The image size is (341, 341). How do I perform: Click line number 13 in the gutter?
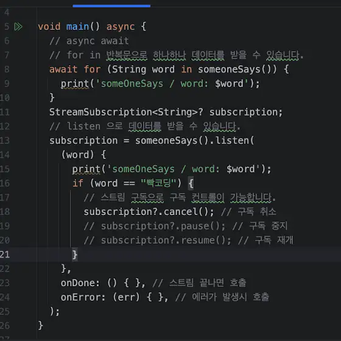[x=5, y=141]
